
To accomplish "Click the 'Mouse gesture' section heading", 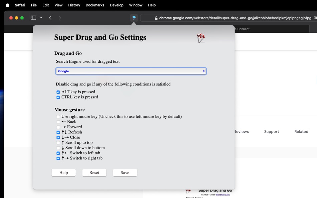I will [x=69, y=110].
